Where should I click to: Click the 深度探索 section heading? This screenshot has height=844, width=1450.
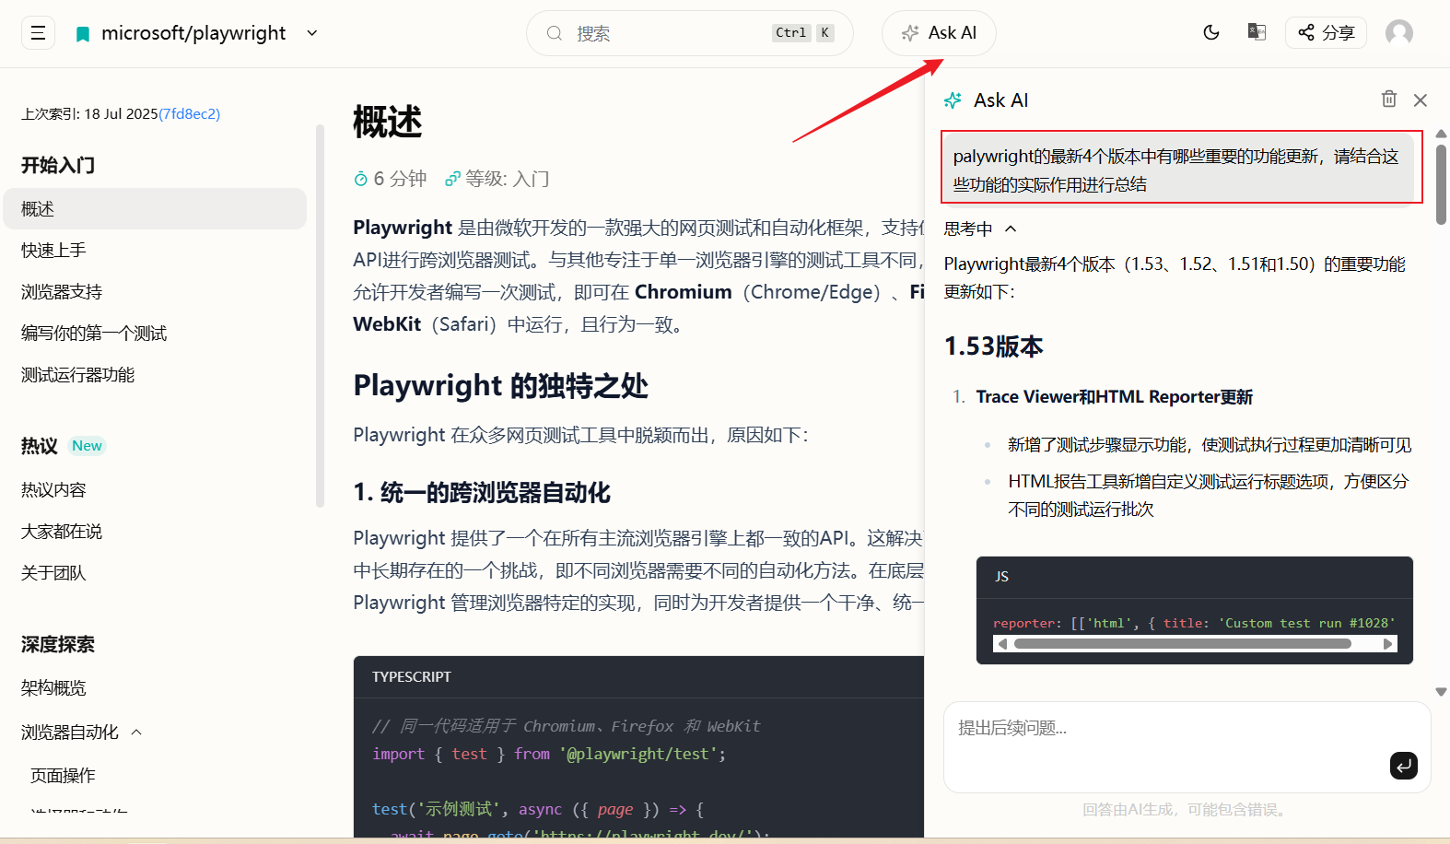(58, 645)
